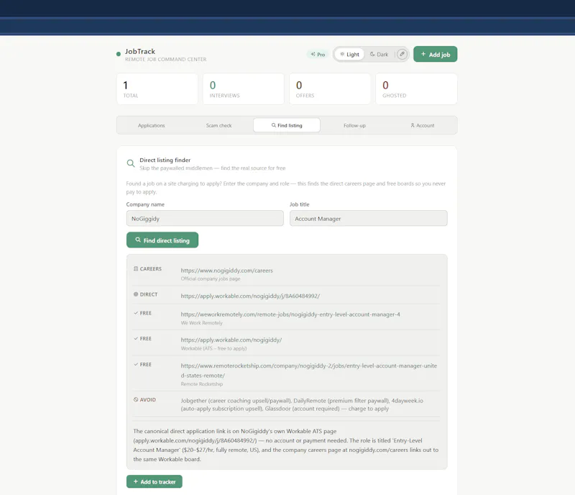Click the Company name input field
575x495 pixels.
(205, 218)
